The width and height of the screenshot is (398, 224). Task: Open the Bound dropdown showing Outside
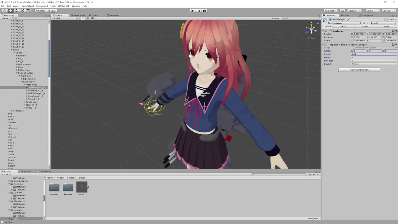click(374, 64)
